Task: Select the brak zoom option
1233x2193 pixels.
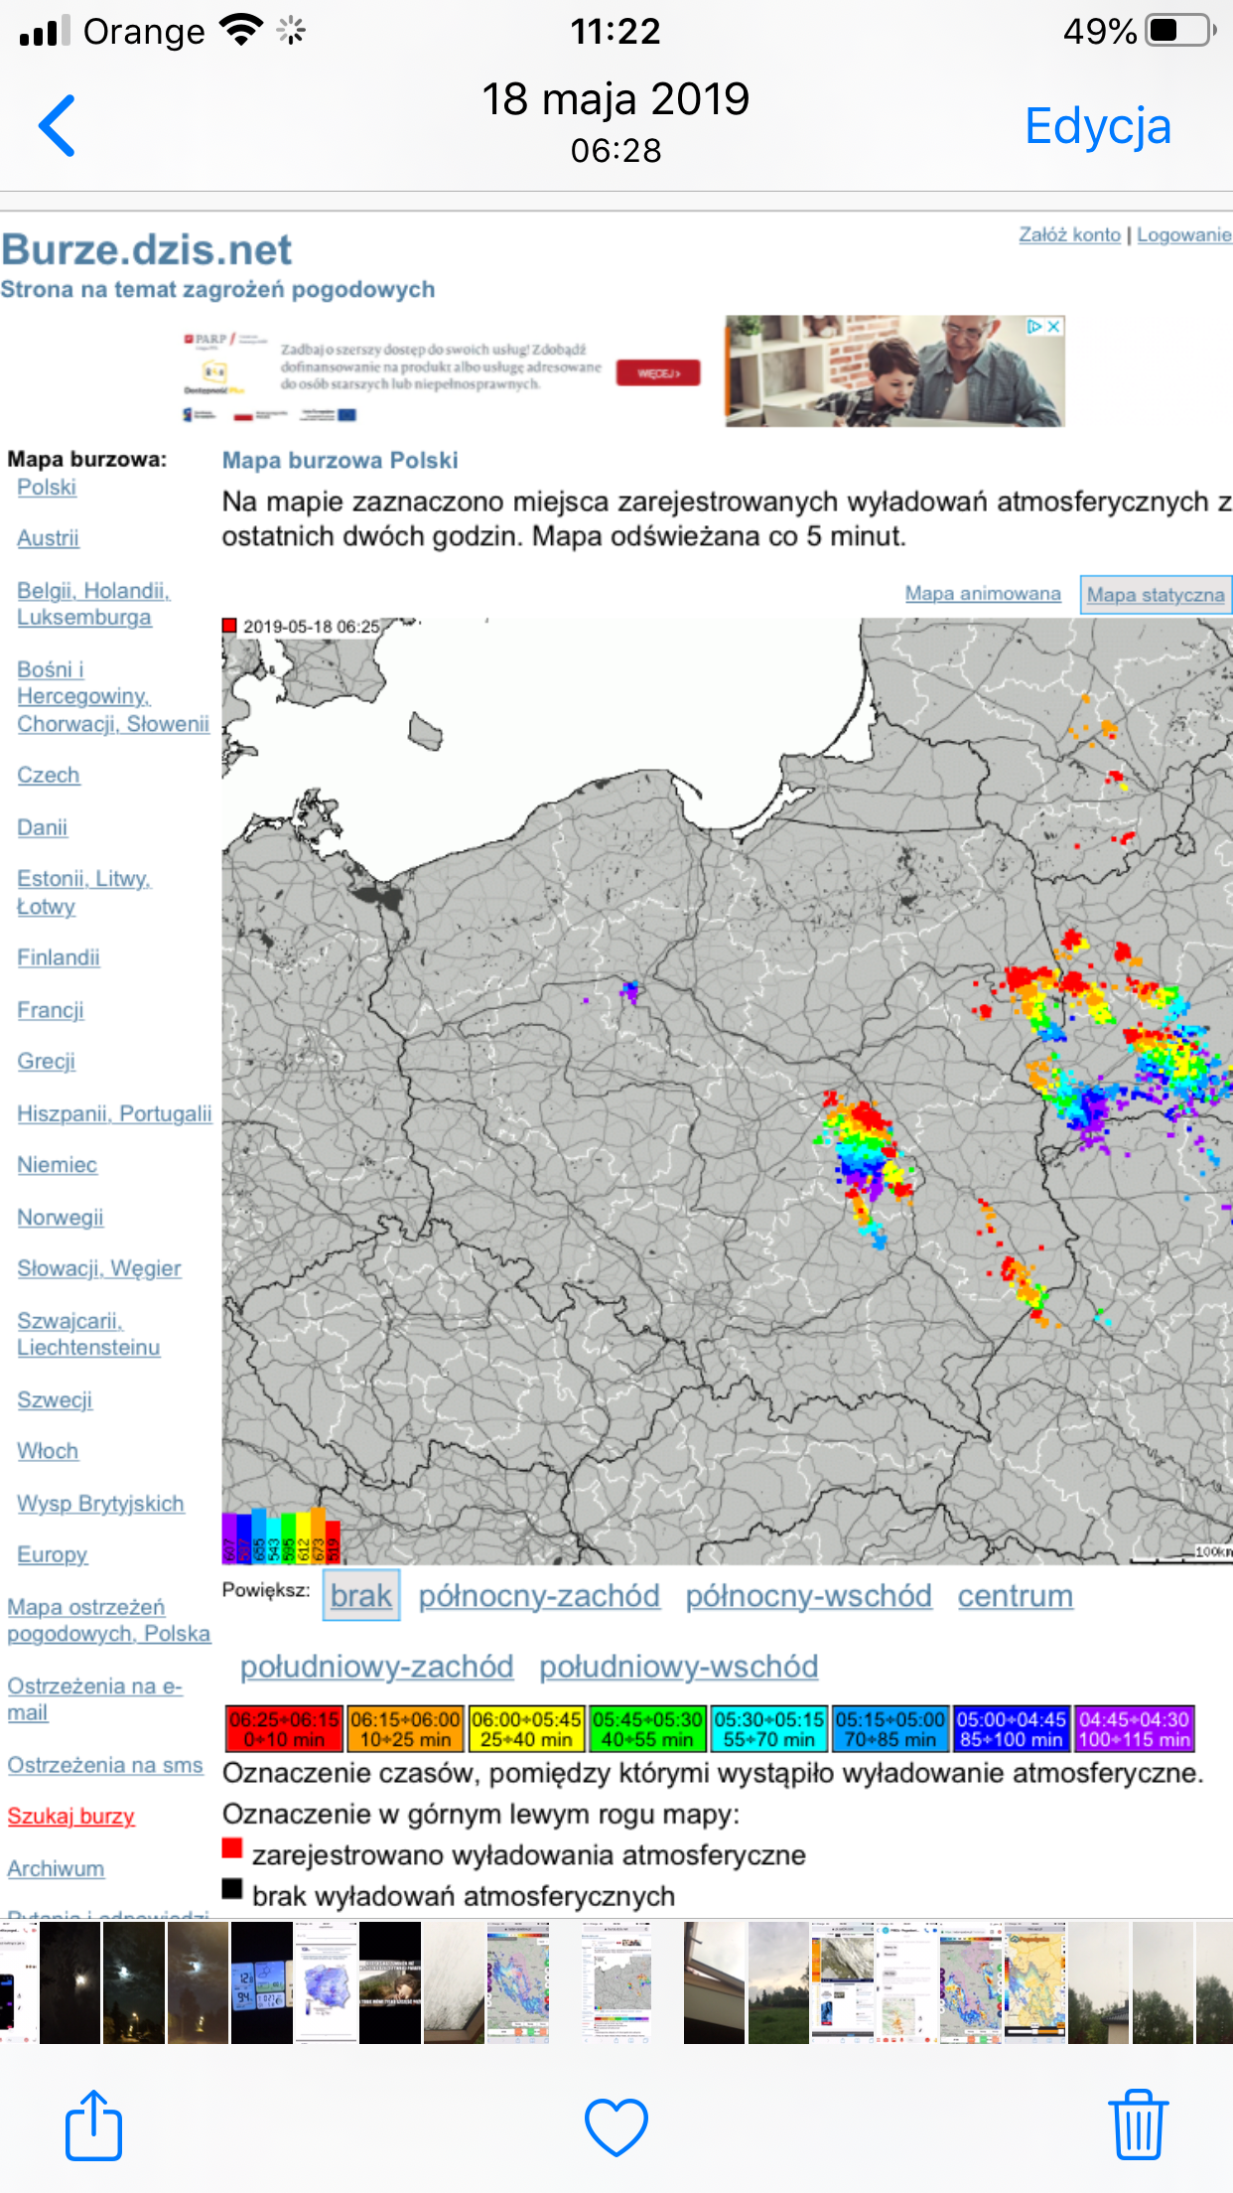Action: click(x=361, y=1596)
